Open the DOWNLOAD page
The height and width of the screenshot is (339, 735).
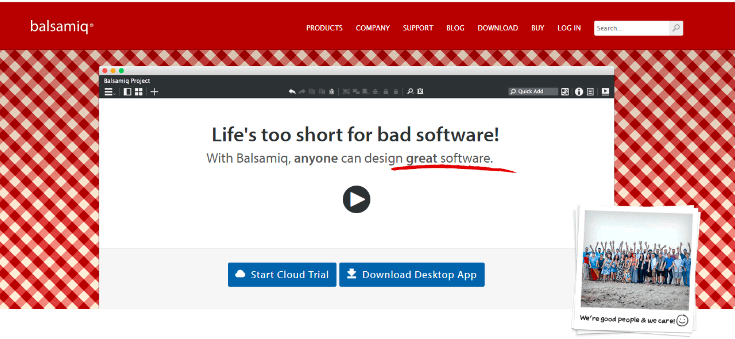[498, 28]
